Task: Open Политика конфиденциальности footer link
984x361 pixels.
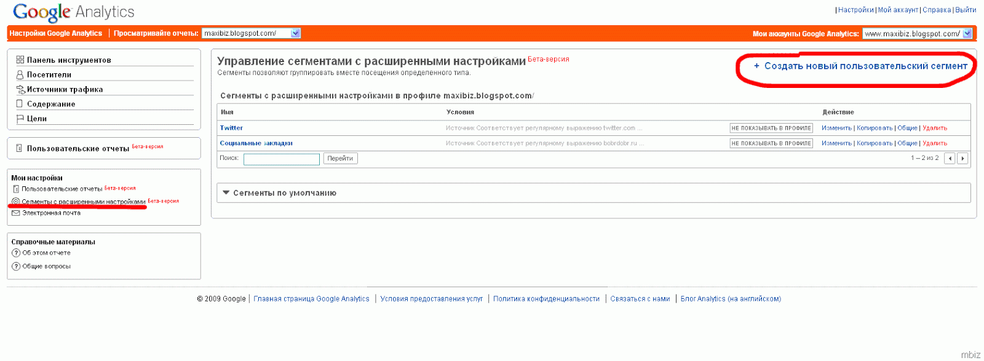Action: [x=546, y=299]
